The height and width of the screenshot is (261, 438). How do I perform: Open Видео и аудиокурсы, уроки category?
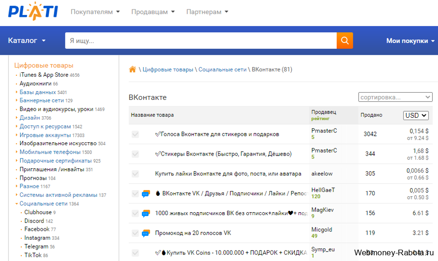tap(56, 109)
